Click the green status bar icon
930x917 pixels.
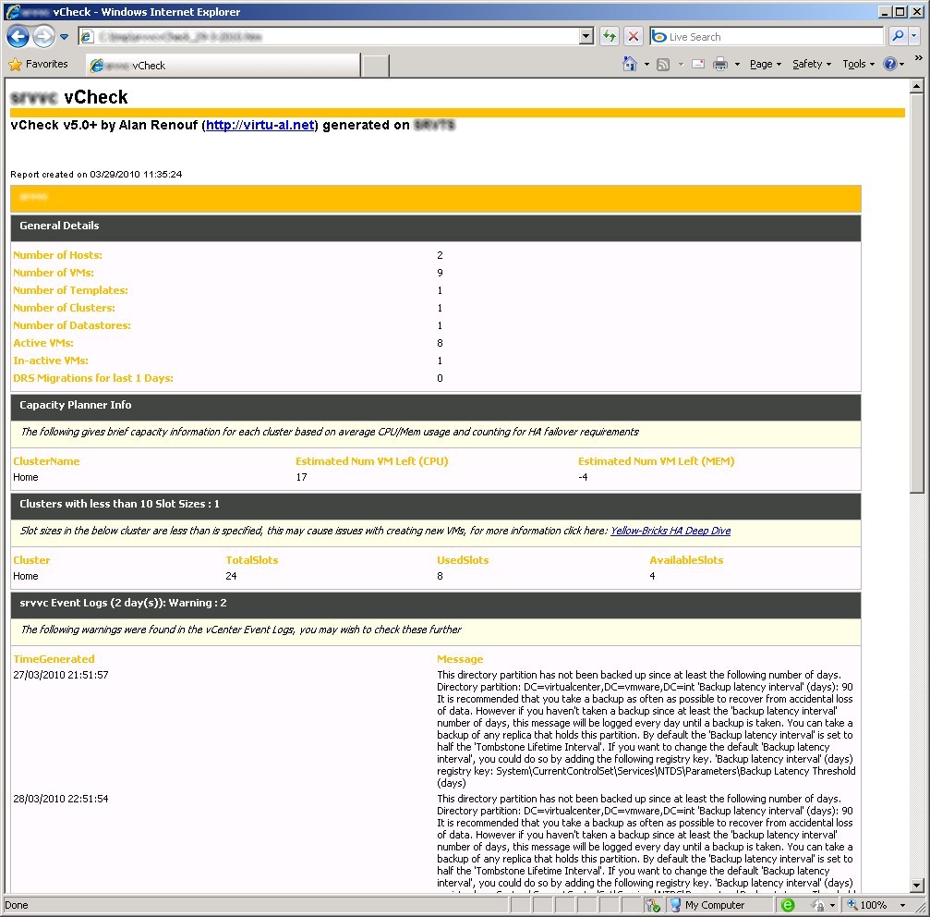[x=788, y=905]
